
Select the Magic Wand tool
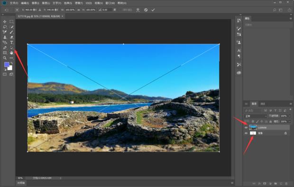11,27
